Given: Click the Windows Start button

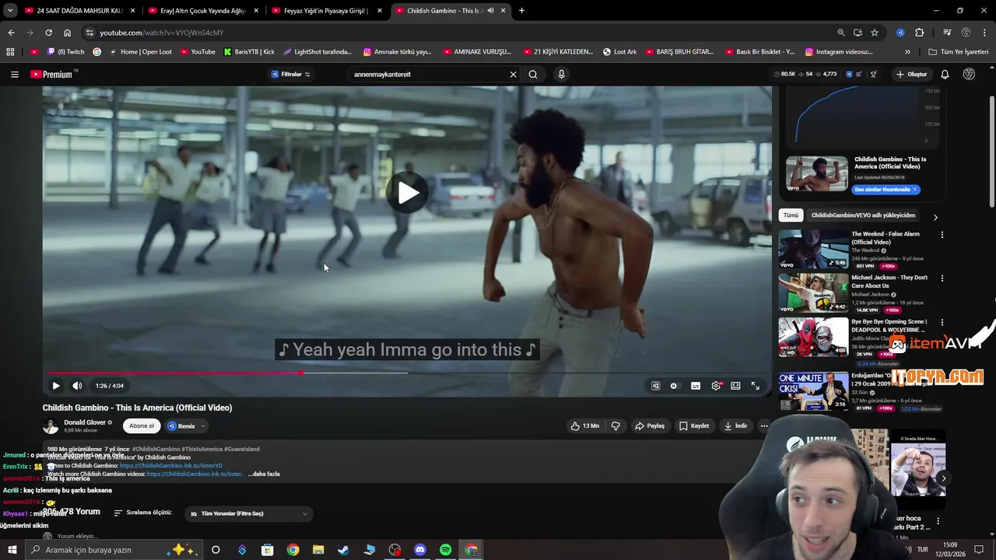Looking at the screenshot, I should [x=12, y=550].
